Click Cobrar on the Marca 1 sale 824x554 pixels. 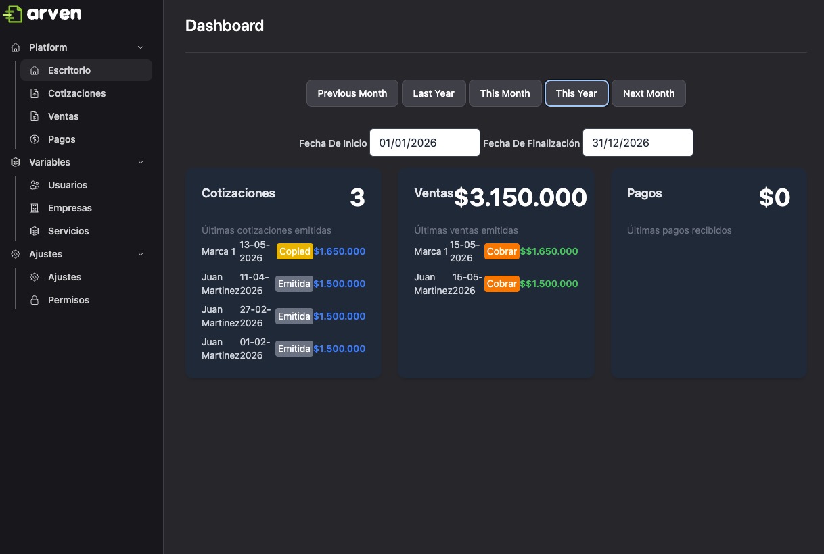[502, 251]
